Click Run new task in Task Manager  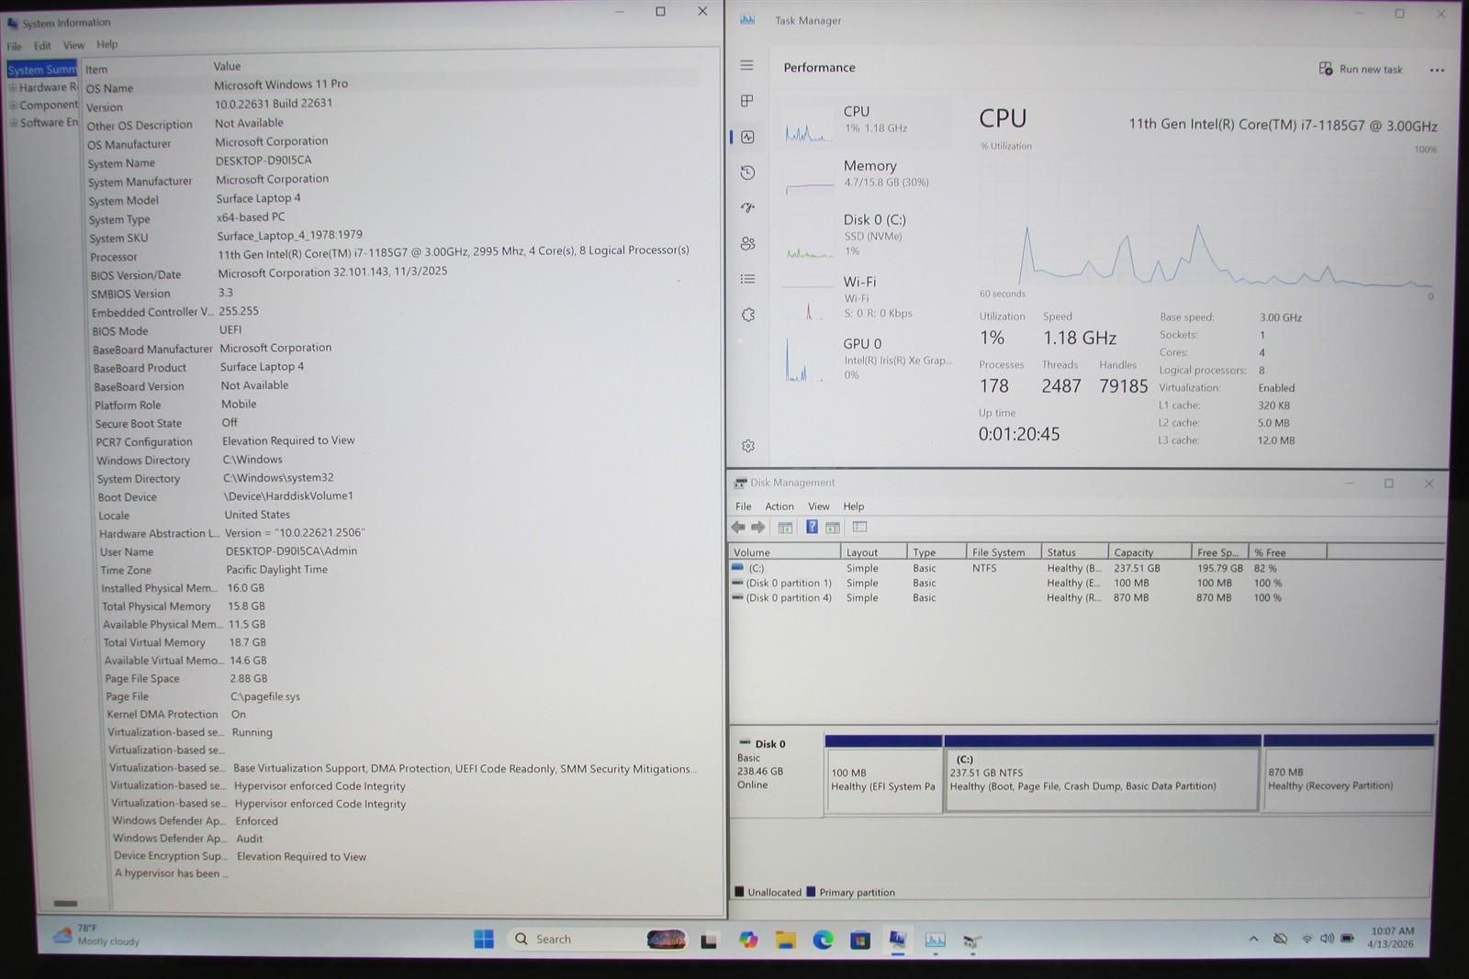[x=1361, y=69]
